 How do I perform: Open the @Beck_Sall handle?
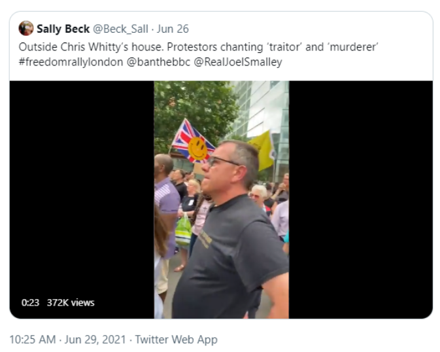coord(120,29)
